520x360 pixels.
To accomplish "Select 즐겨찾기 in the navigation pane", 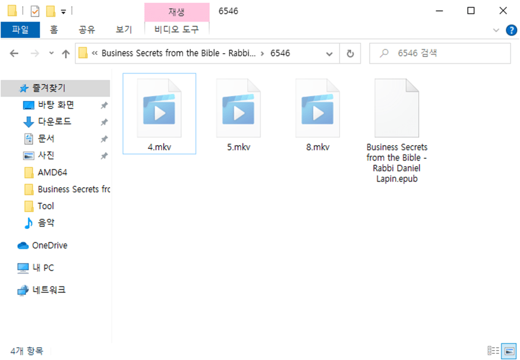I will [55, 89].
